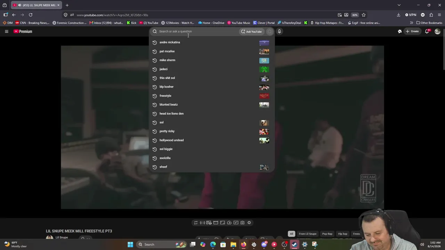Toggle loop in the player toolbar

click(x=196, y=223)
